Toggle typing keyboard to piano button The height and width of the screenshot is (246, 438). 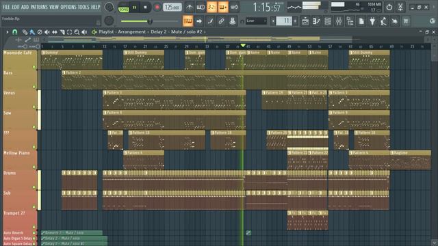click(188, 21)
